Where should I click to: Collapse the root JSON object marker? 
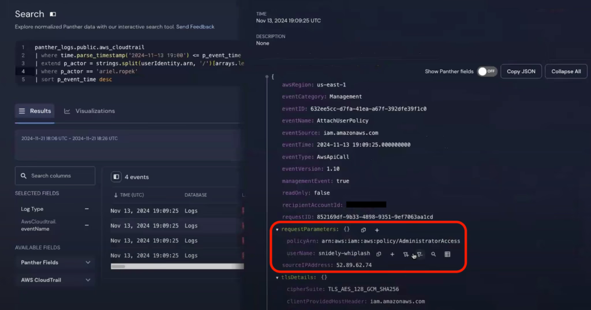coord(267,77)
